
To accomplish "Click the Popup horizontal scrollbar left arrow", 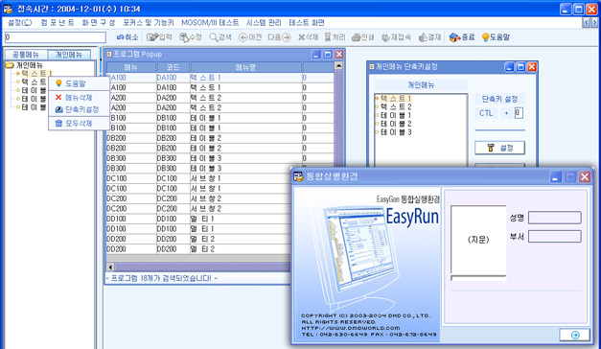I will [x=110, y=267].
